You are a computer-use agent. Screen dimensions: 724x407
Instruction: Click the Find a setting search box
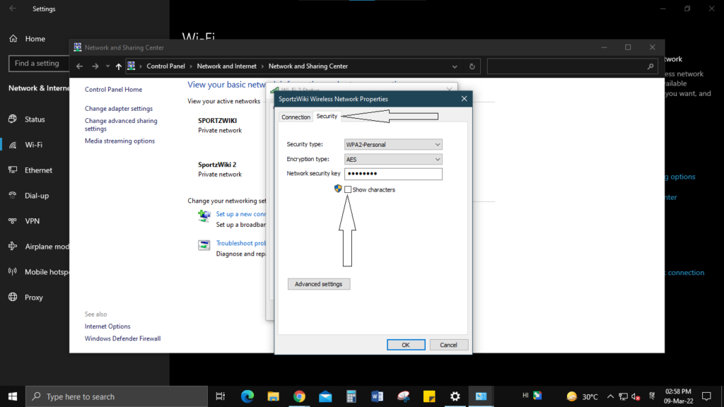pos(39,63)
